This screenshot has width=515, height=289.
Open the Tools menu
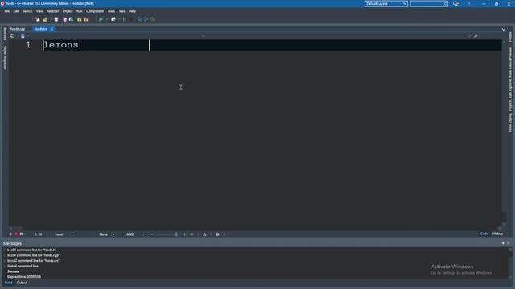(111, 11)
